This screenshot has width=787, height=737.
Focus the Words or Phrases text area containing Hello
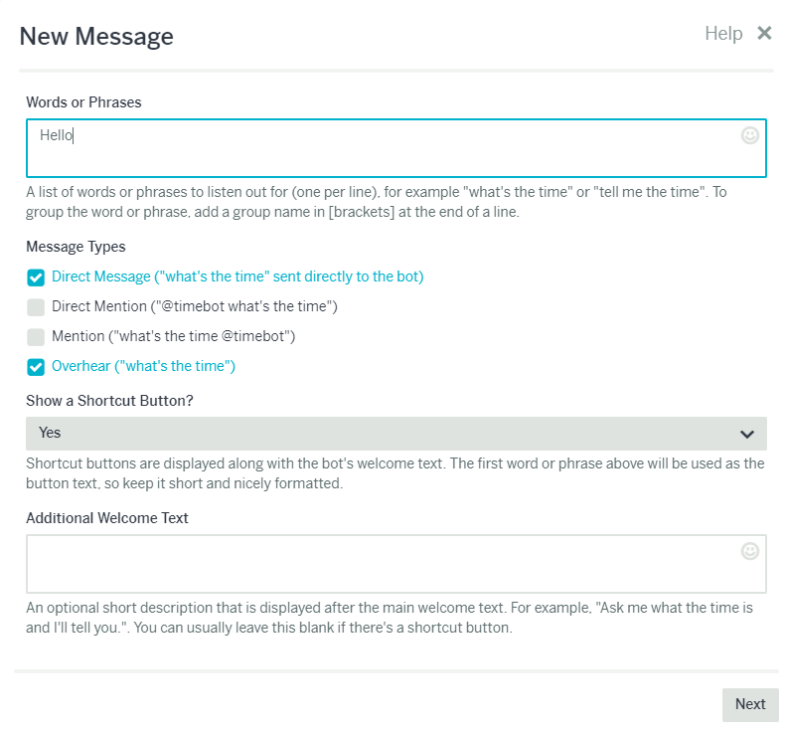[396, 148]
